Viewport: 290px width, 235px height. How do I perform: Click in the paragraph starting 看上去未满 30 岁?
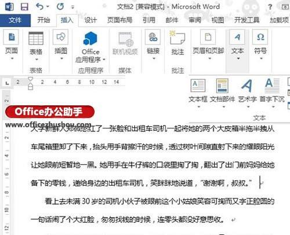tap(159, 201)
